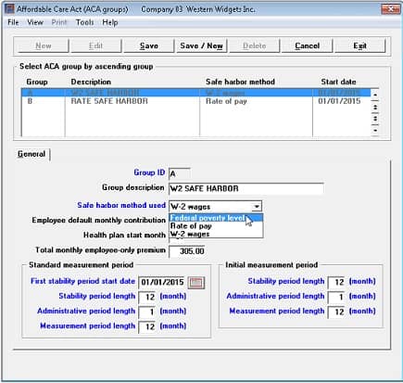Switch to the General tab
This screenshot has width=403, height=383.
tap(31, 154)
